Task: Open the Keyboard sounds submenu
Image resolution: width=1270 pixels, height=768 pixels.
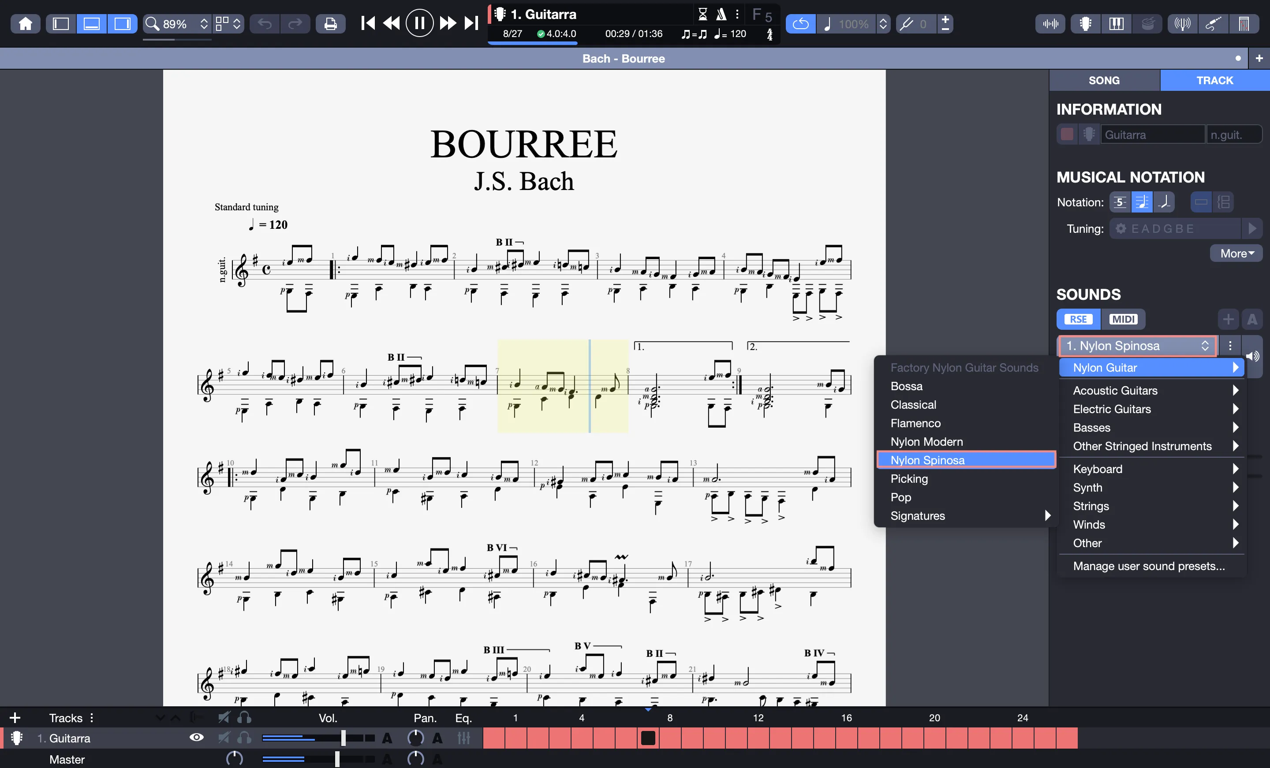Action: (x=1151, y=469)
